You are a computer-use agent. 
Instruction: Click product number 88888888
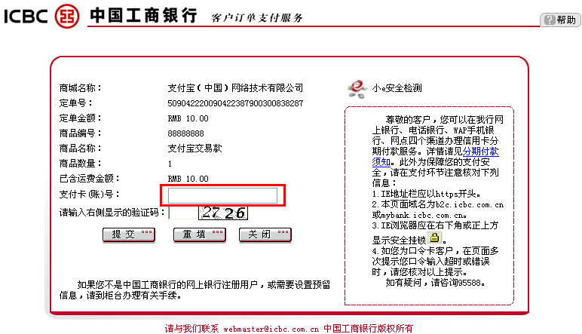pyautogui.click(x=185, y=133)
